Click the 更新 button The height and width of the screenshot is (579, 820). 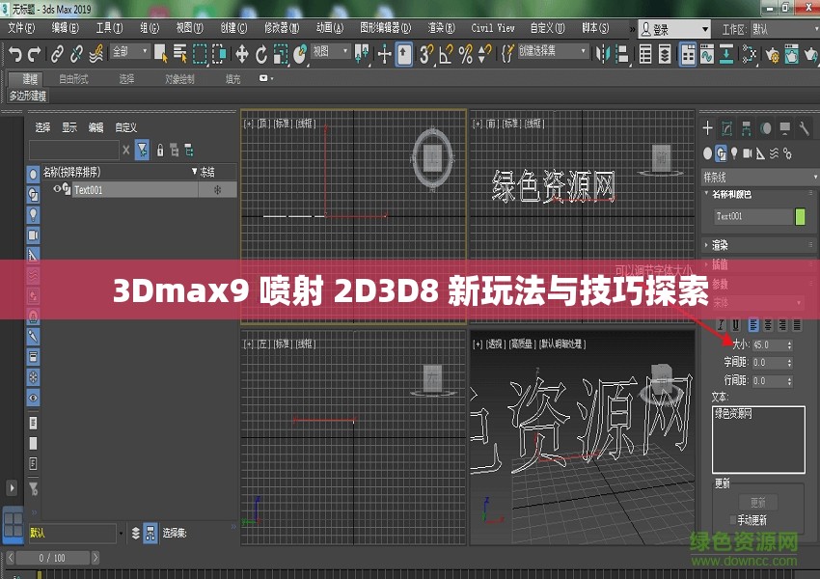(758, 502)
